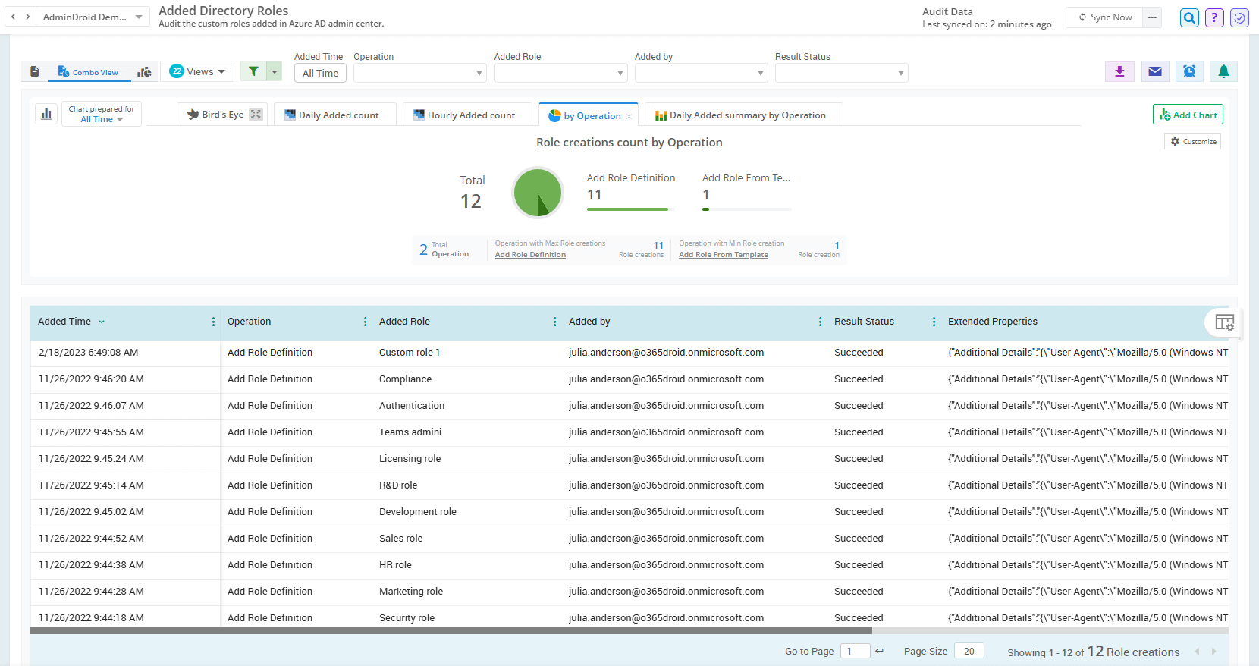Open the schedule alarm clock icon
This screenshot has height=666, width=1259.
pos(1189,71)
